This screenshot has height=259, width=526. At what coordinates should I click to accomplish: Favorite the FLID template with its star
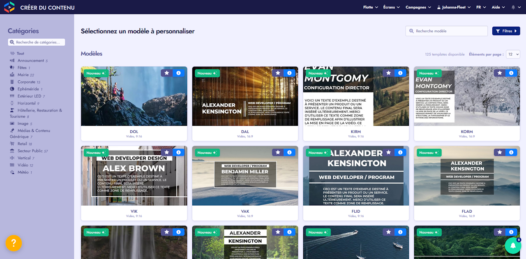click(389, 152)
